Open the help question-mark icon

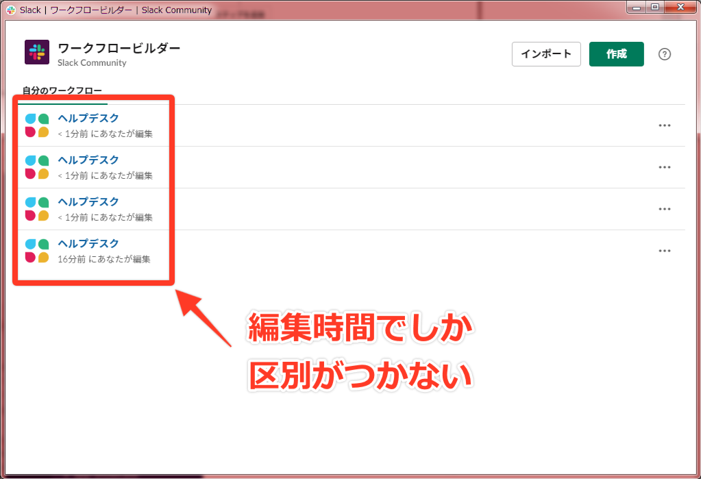[665, 54]
